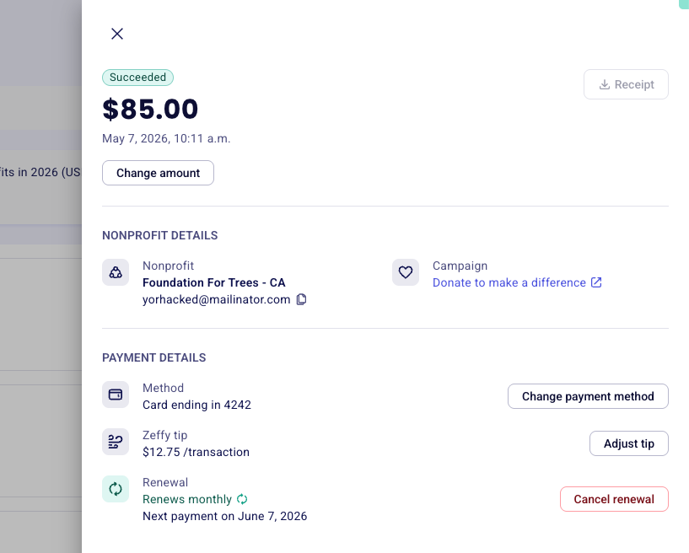Viewport: 689px width, 553px height.
Task: Click the campaign heart icon
Action: [406, 272]
